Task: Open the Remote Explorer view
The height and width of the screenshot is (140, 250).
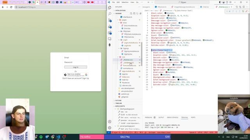Action: tap(110, 39)
